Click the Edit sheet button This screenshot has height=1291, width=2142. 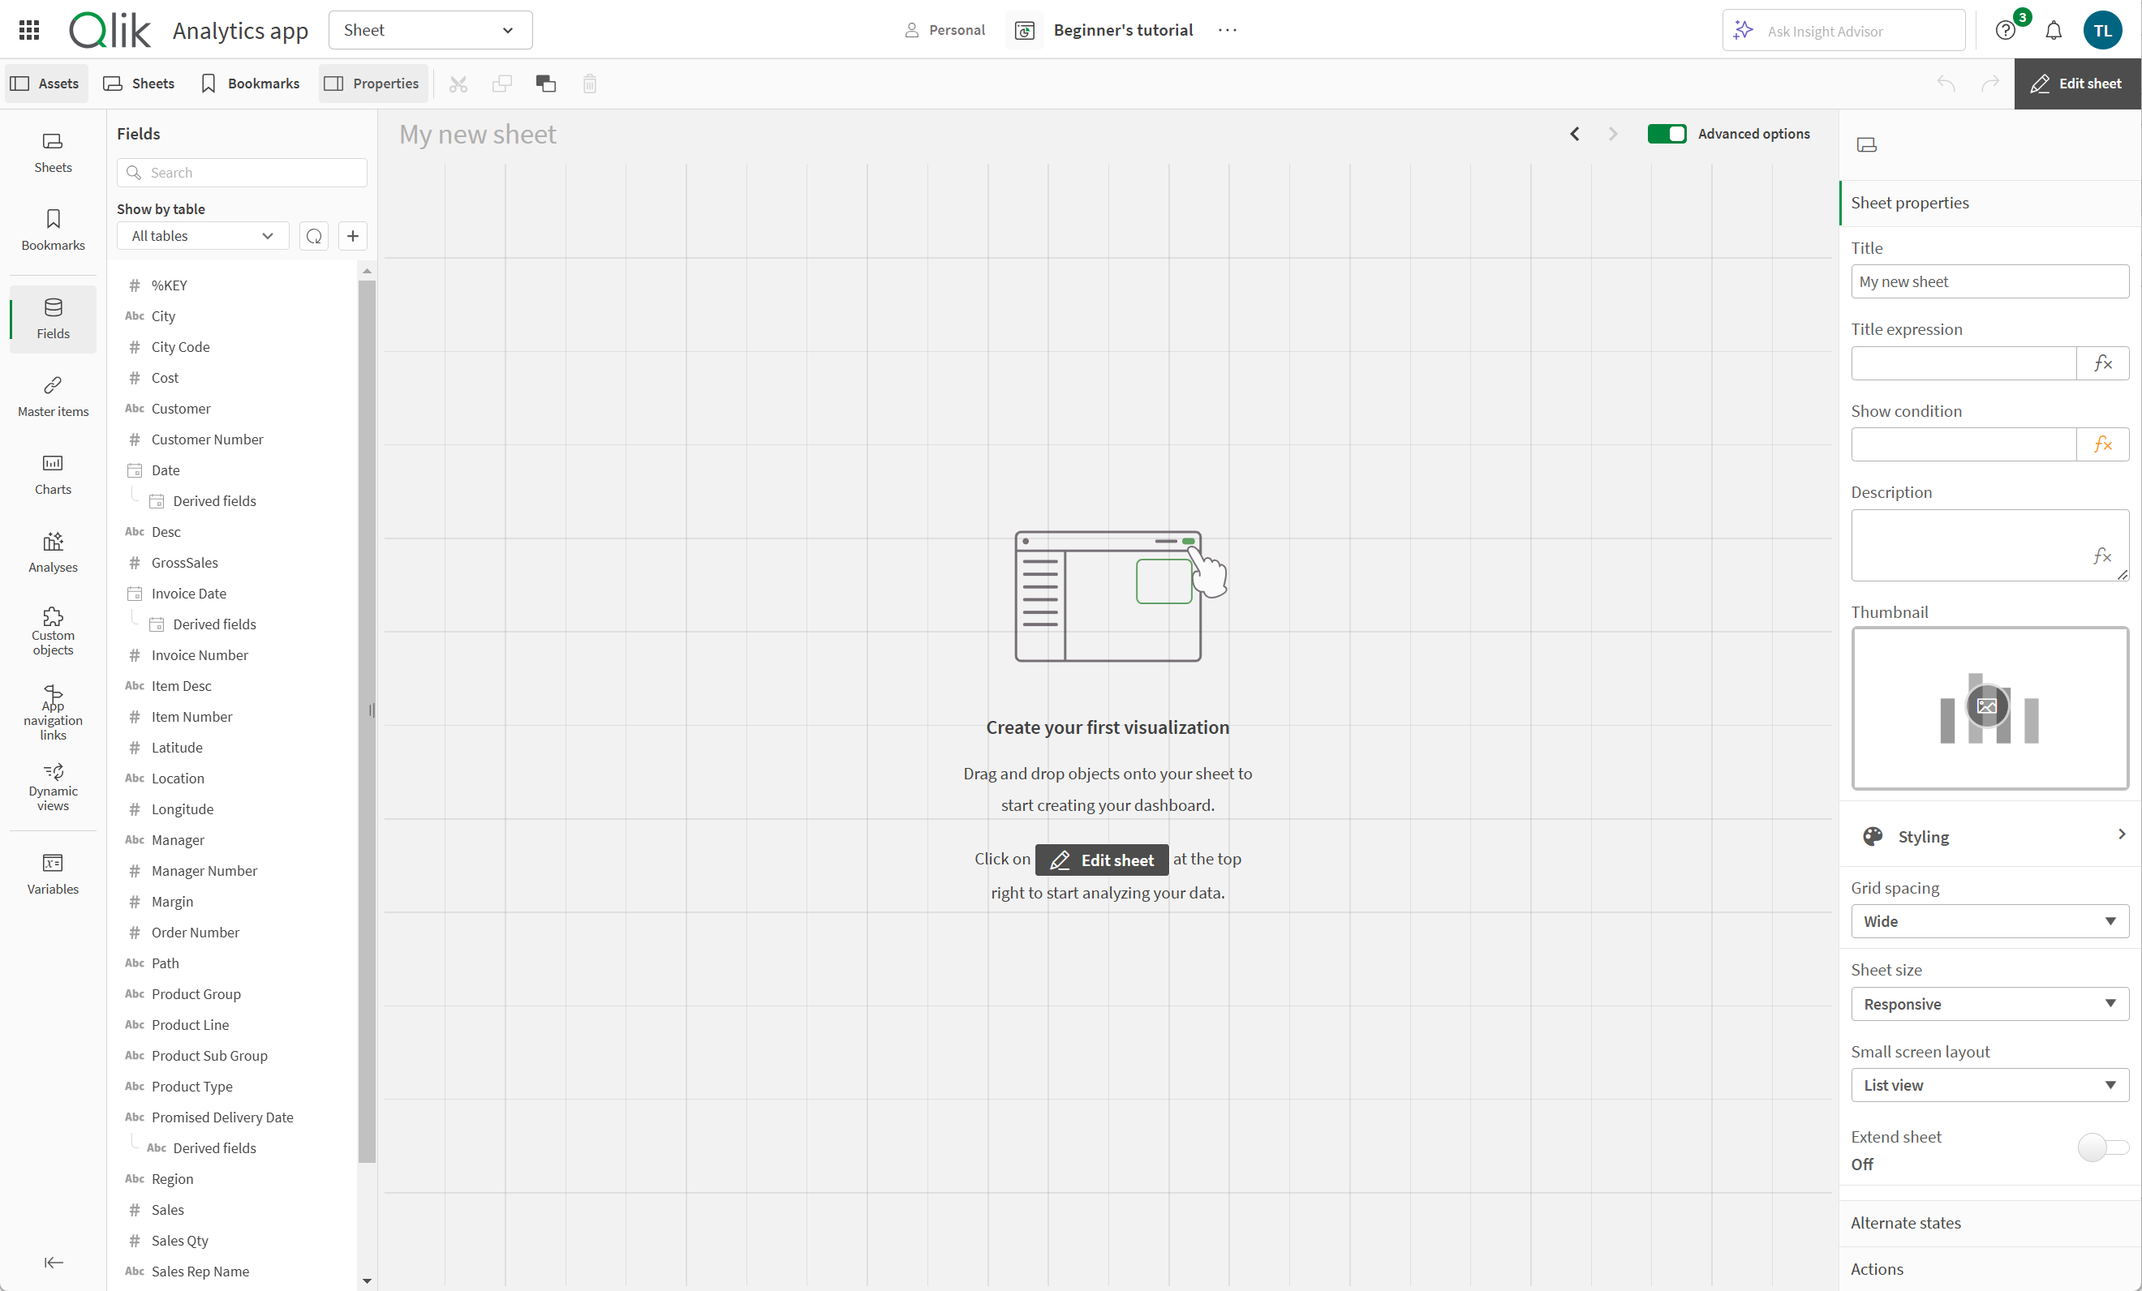pos(2078,83)
